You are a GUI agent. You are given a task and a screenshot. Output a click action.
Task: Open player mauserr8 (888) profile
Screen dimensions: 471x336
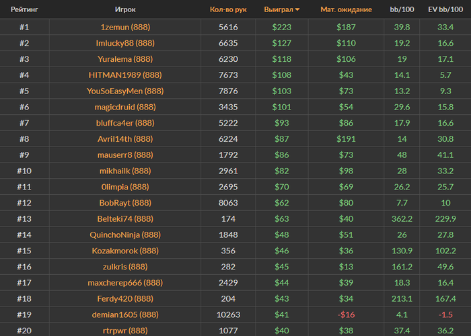click(125, 155)
